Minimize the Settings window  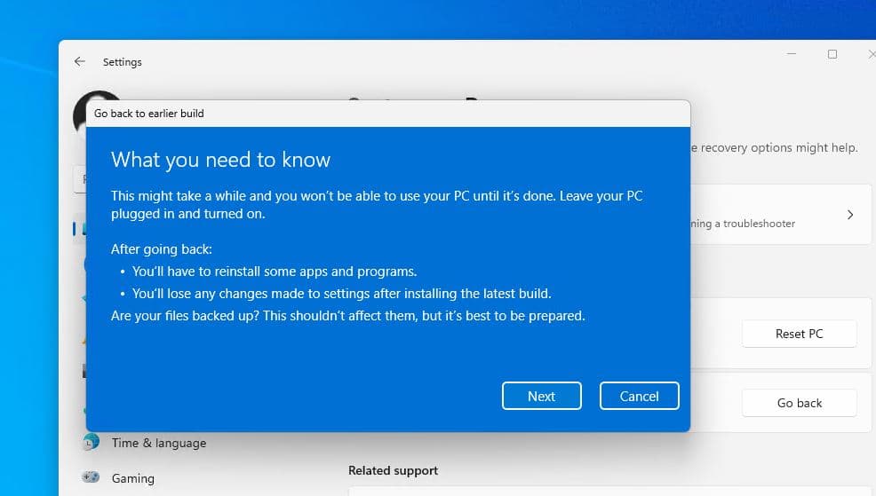coord(792,54)
